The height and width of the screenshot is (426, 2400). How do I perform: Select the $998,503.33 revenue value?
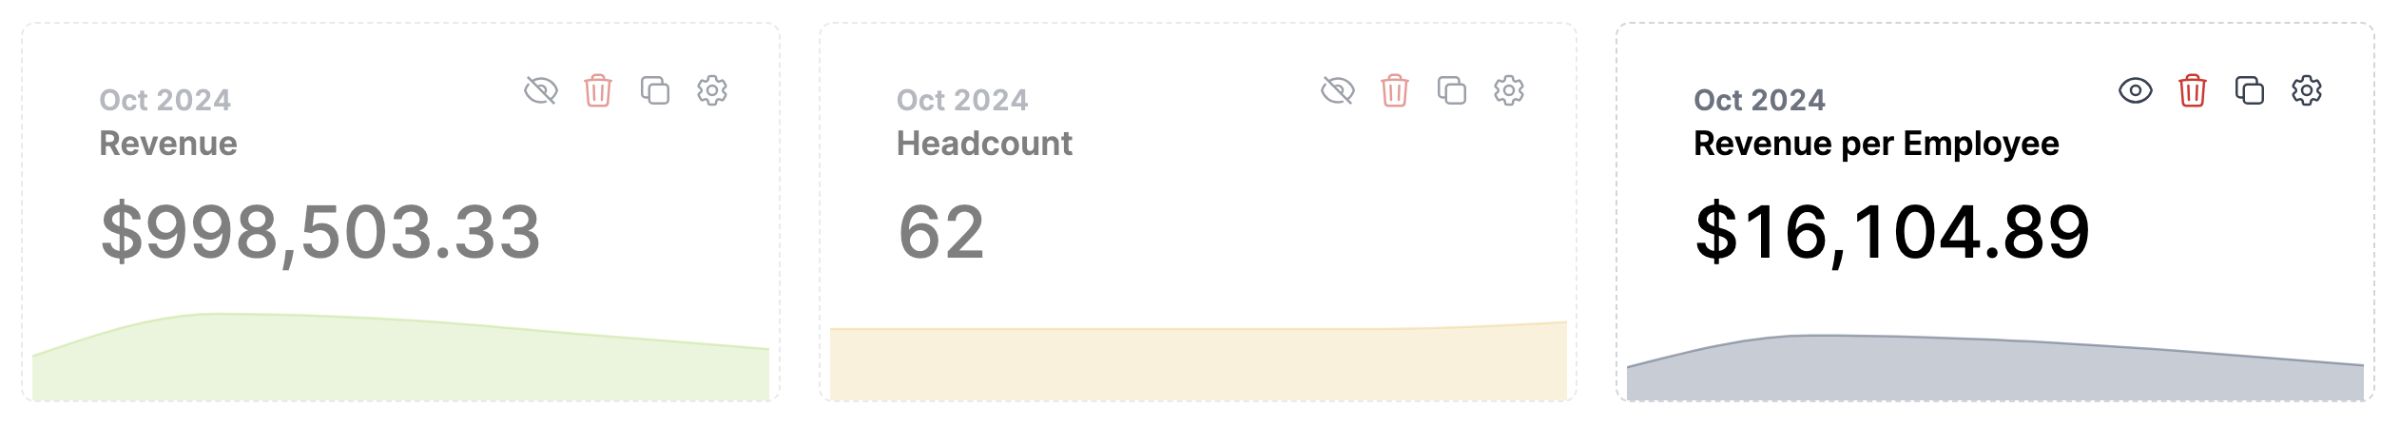pos(320,233)
